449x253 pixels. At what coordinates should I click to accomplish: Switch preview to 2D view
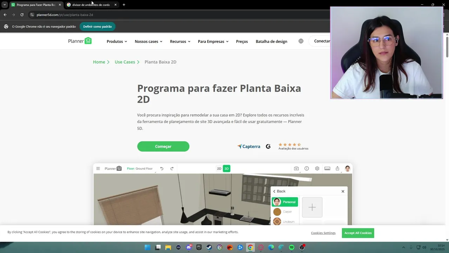219,169
